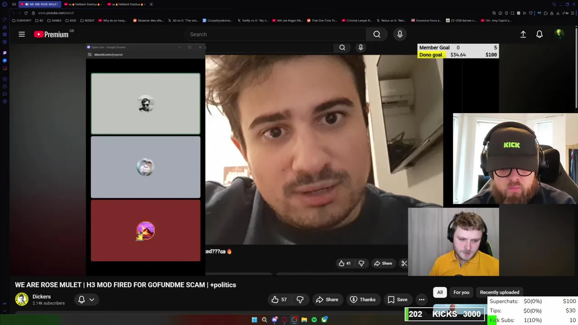The image size is (578, 325).
Task: Save the video to a playlist
Action: 397,299
